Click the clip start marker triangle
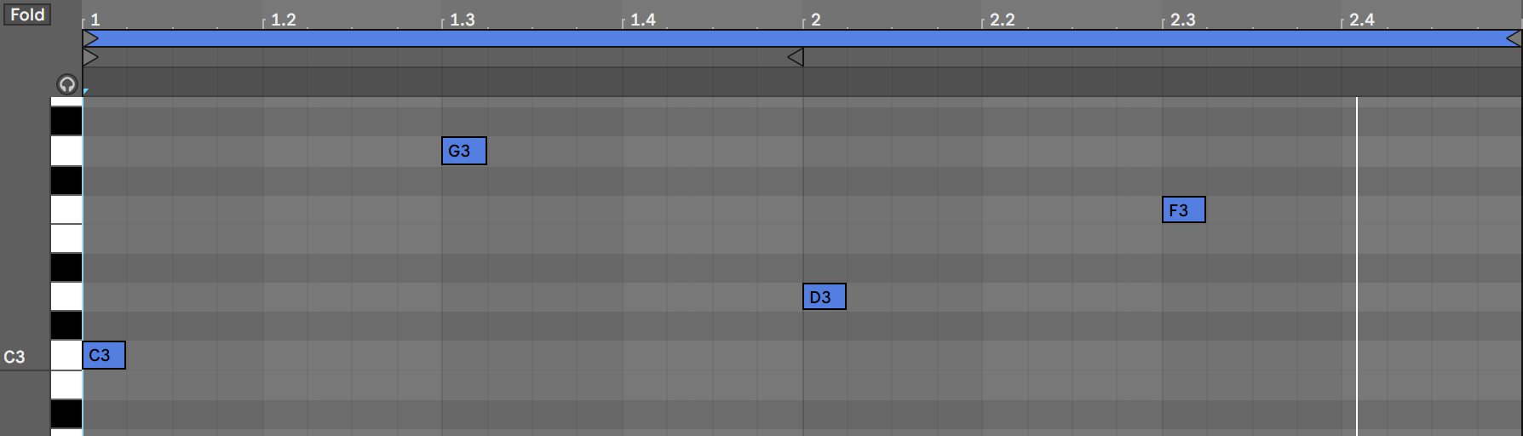This screenshot has width=1523, height=436. click(91, 57)
